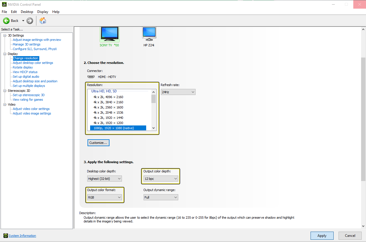Open the Help menu
This screenshot has height=242, width=366.
coord(56,12)
